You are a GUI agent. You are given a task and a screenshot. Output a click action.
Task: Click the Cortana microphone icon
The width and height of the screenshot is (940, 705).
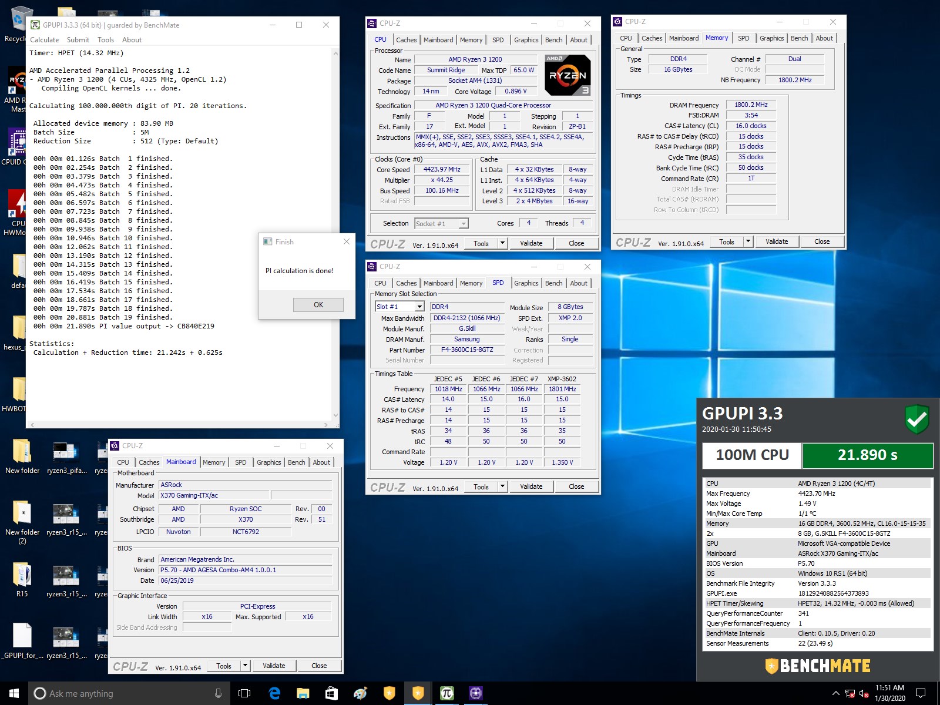point(218,693)
